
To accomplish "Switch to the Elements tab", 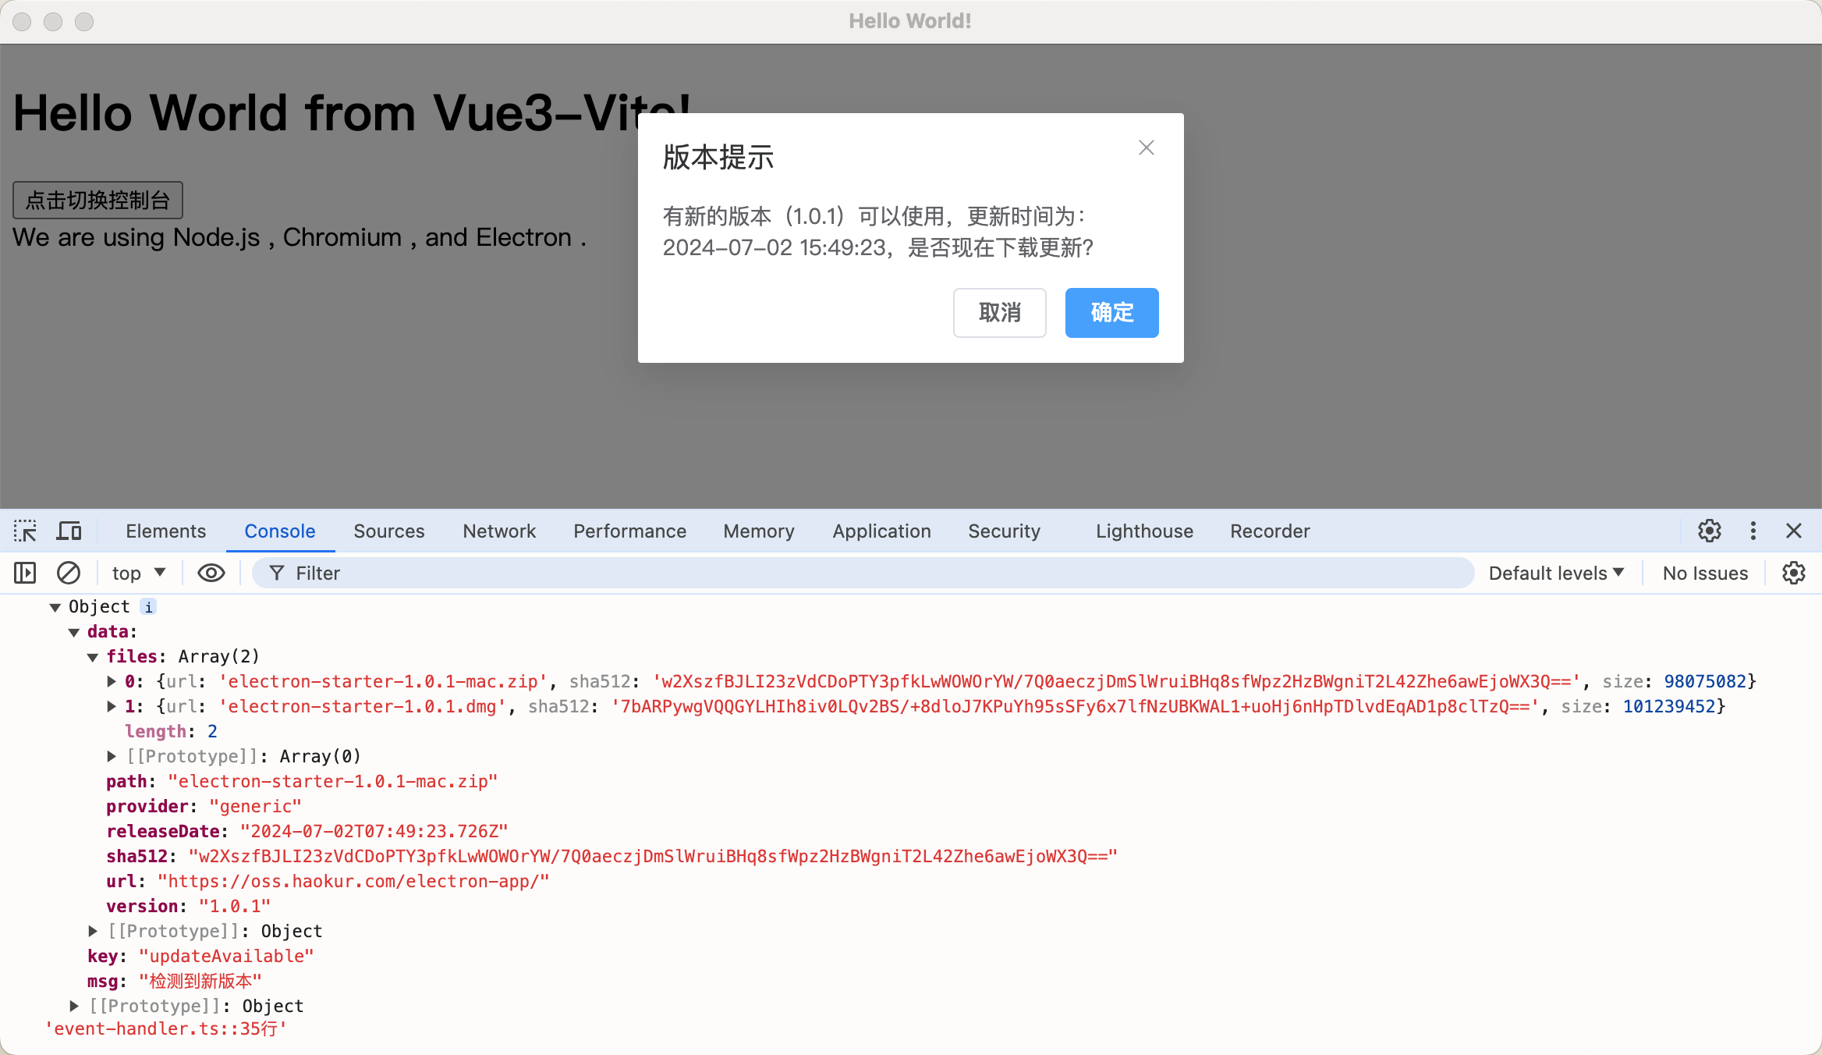I will click(166, 531).
